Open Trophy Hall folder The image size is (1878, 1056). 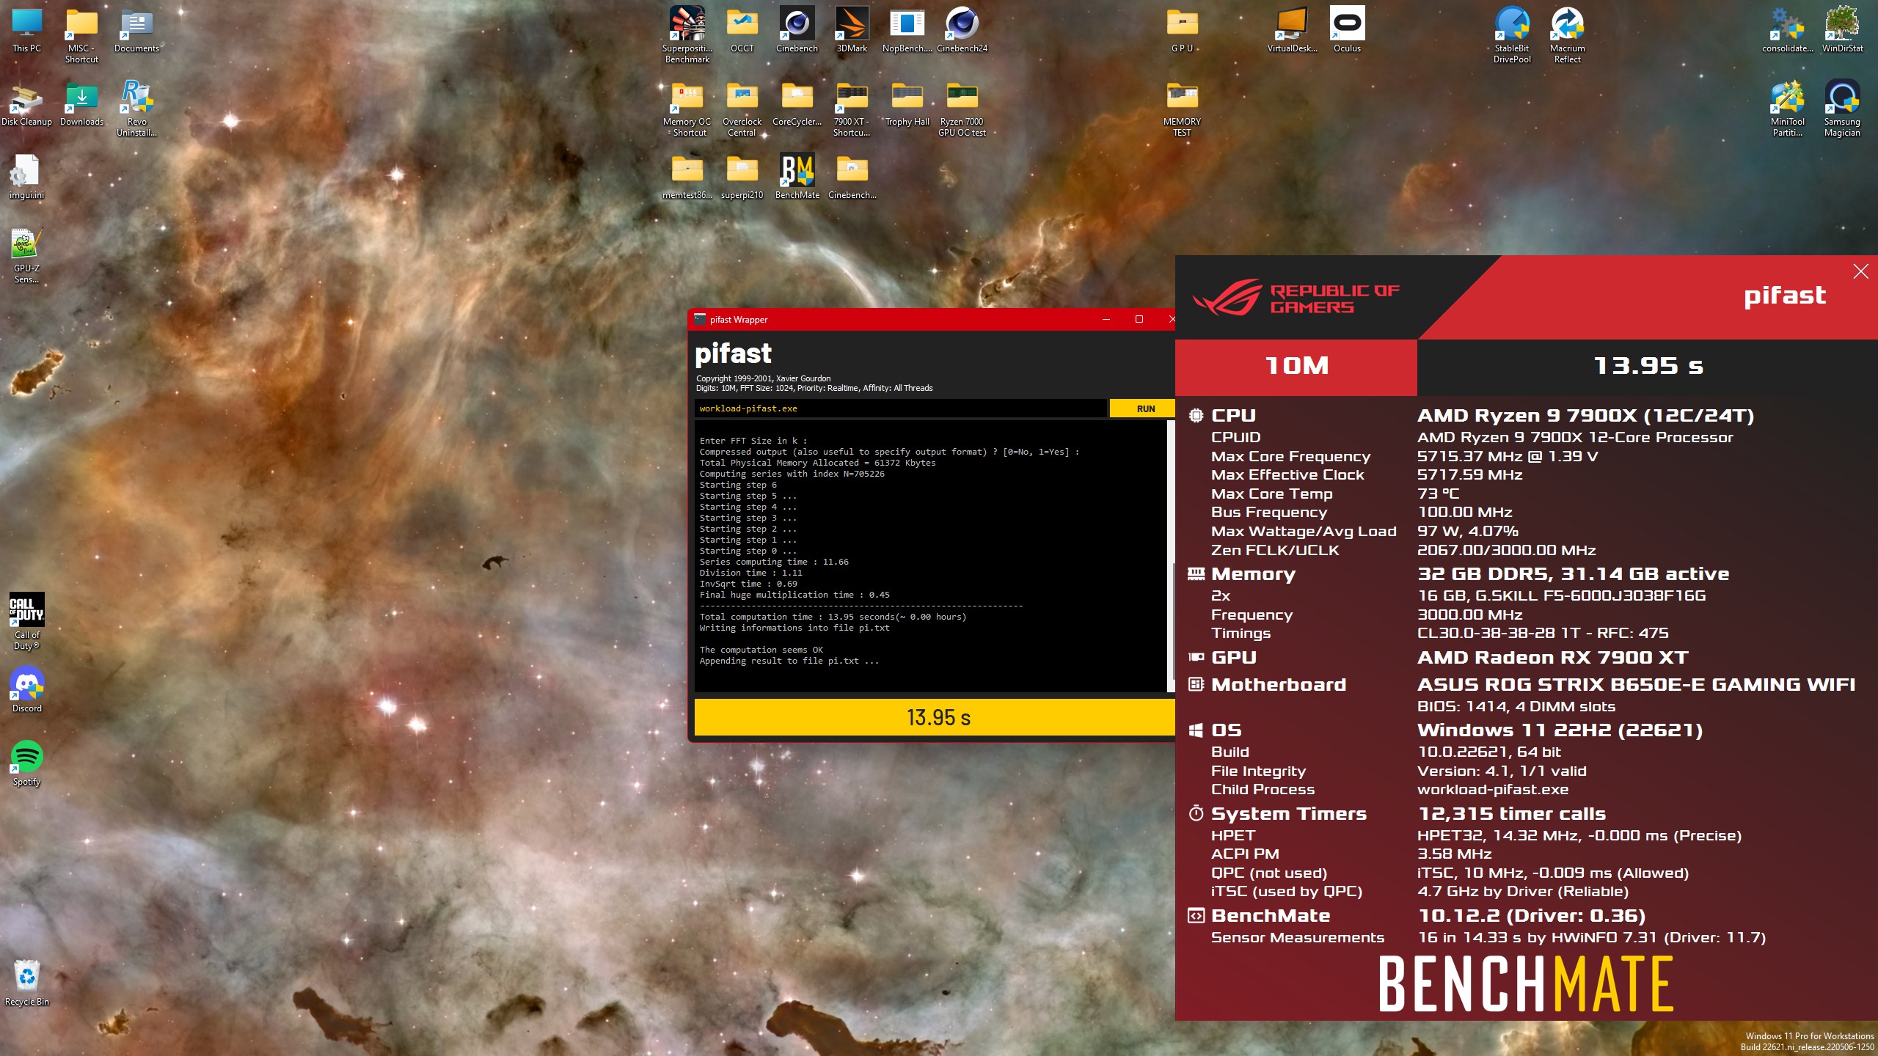tap(907, 104)
